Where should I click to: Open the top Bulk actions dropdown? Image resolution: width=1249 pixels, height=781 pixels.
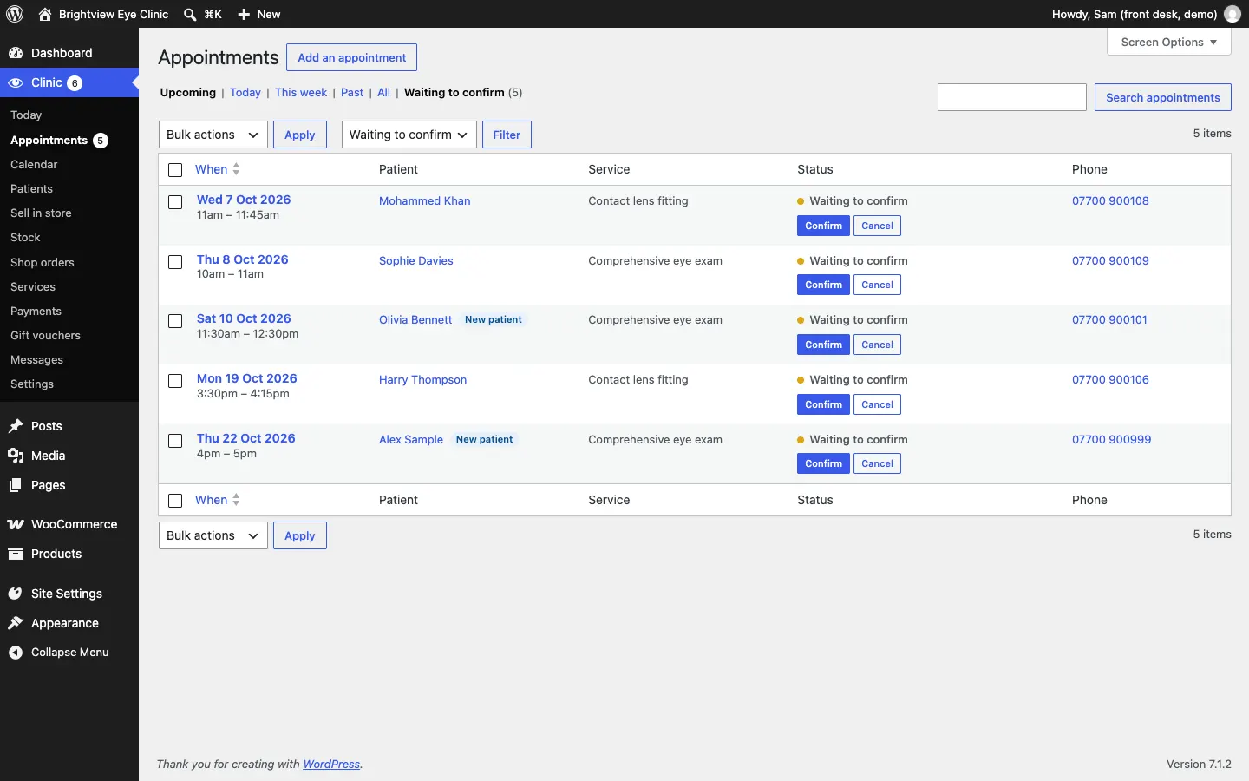(213, 135)
